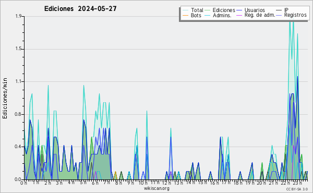The width and height of the screenshot is (313, 193).
Task: Click the Total legend color line
Action: click(x=185, y=10)
